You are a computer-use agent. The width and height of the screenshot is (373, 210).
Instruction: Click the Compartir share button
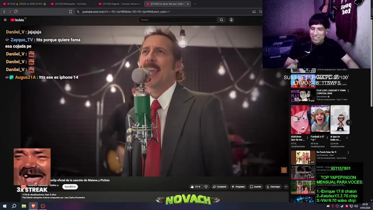tap(219, 187)
